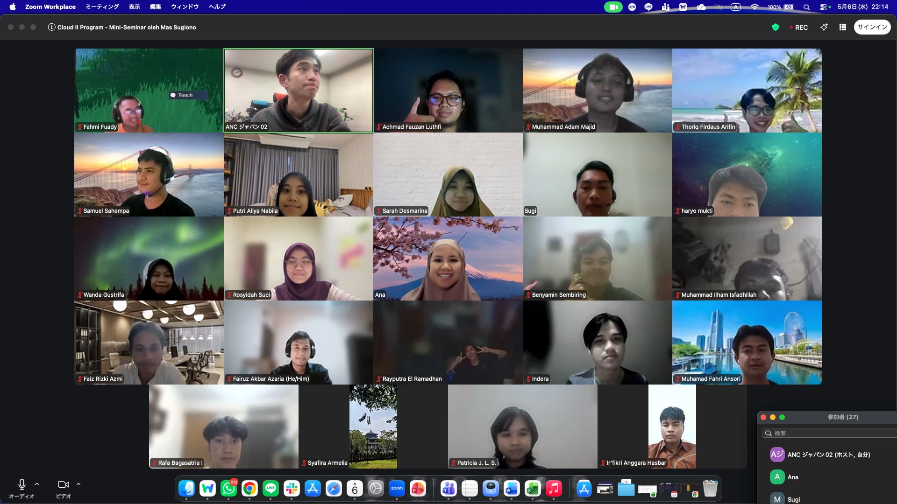
Task: Select Achmad Fauzan Luthfi's video tile
Action: [x=448, y=91]
